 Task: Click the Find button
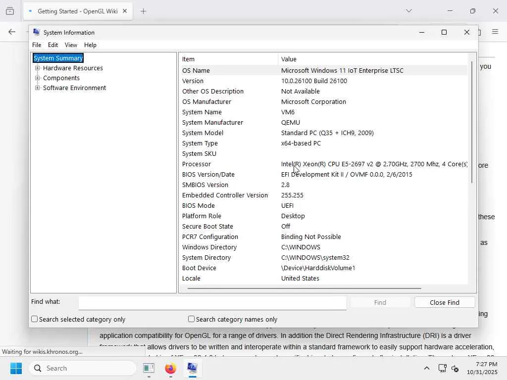click(x=380, y=302)
